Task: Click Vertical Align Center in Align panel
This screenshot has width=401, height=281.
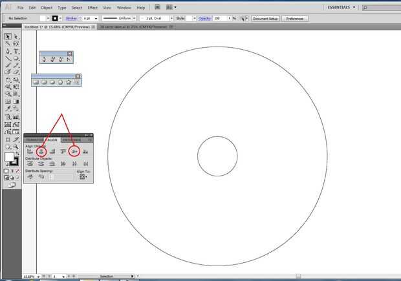Action: click(x=74, y=152)
